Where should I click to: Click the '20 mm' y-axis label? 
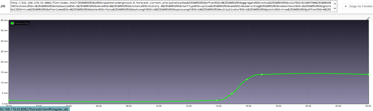[x=4, y=62]
